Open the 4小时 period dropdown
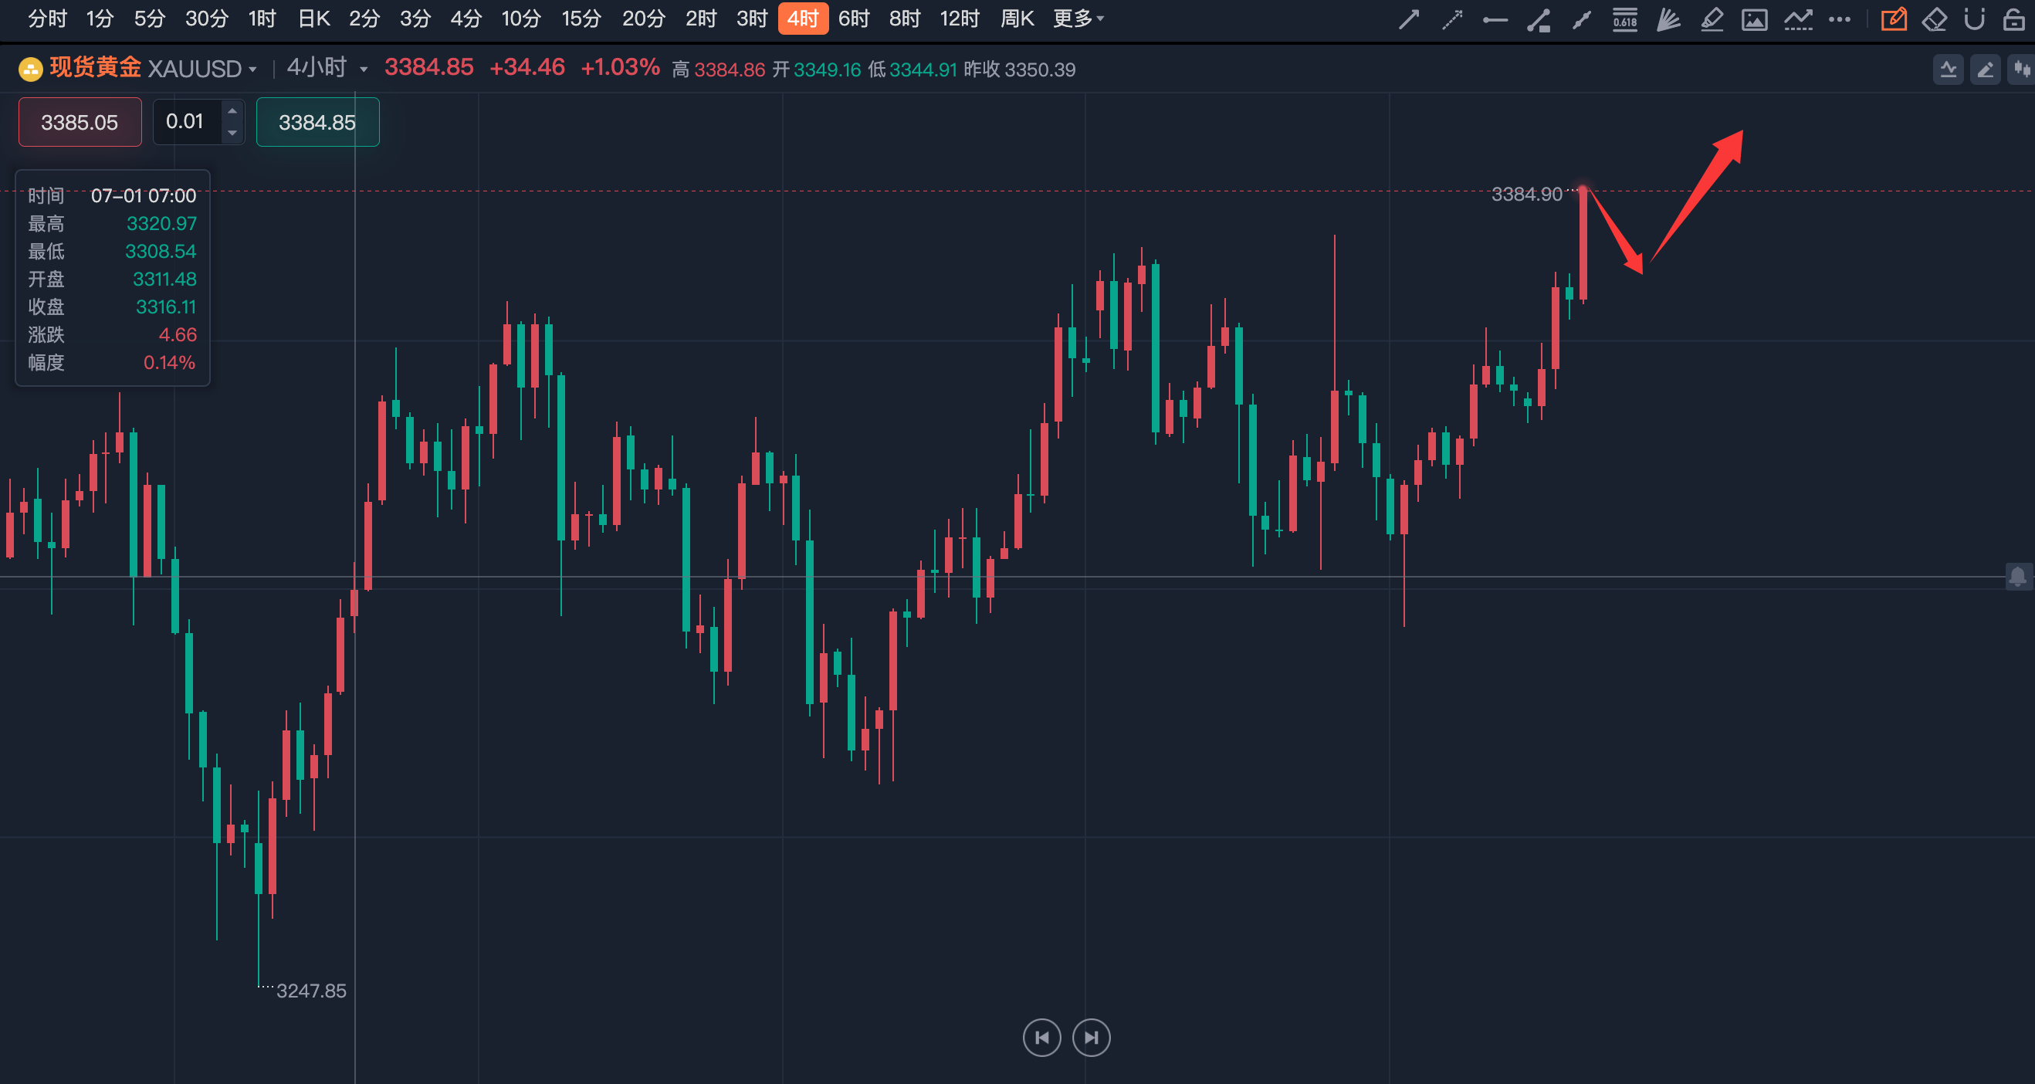The height and width of the screenshot is (1084, 2035). [364, 69]
